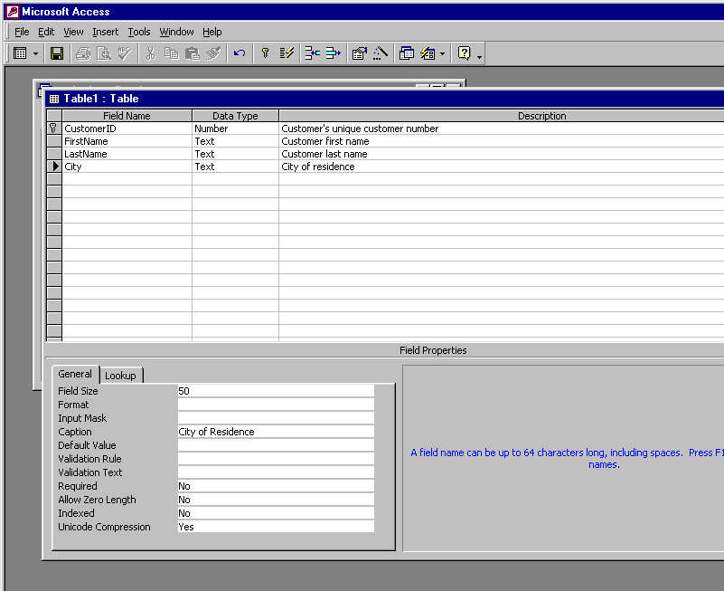
Task: Click the arrow row selector beside City
Action: point(54,167)
